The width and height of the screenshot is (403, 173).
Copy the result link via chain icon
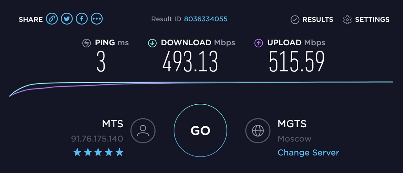point(52,19)
